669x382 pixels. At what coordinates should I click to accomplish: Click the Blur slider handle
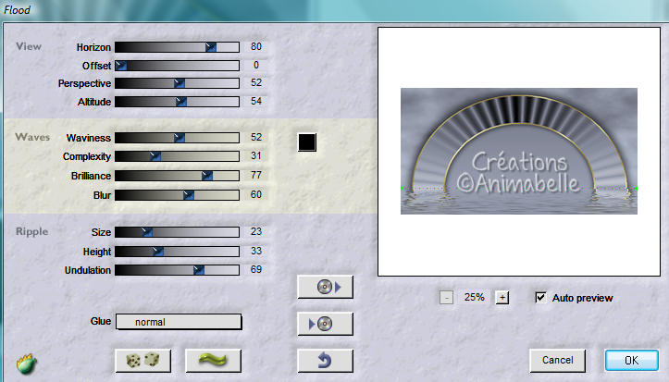[189, 195]
